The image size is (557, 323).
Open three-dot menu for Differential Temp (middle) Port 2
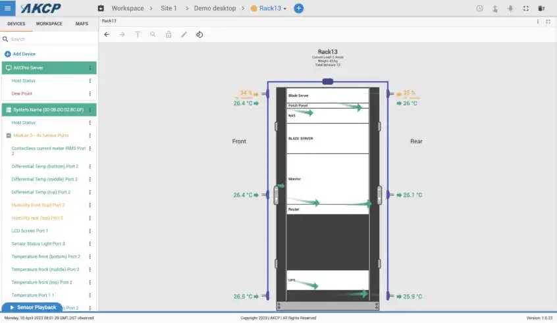click(x=90, y=179)
